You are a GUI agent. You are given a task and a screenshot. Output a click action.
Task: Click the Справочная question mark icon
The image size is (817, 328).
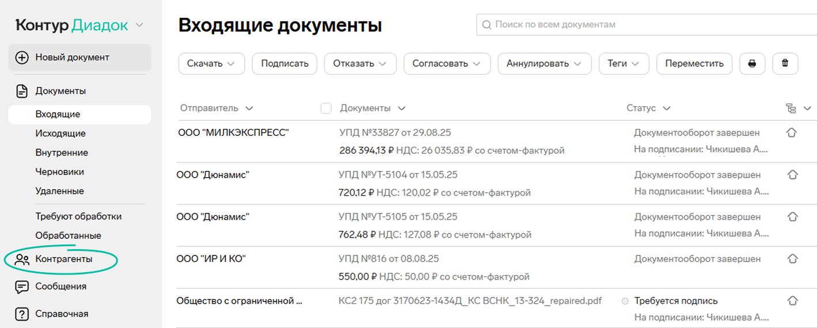[22, 314]
